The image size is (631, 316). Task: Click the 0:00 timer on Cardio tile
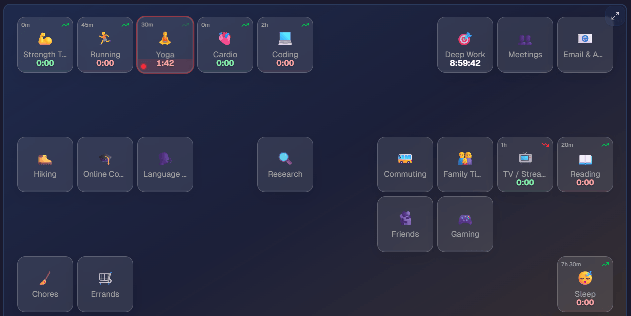coord(225,63)
